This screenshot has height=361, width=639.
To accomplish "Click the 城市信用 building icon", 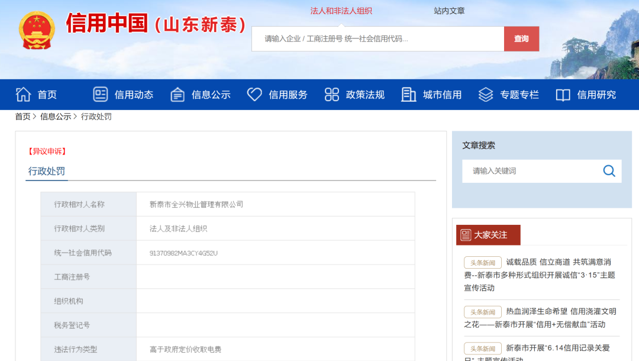I will (409, 95).
